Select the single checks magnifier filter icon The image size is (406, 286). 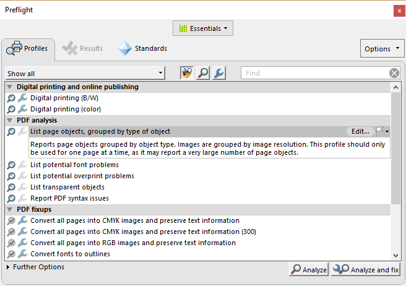click(x=203, y=73)
